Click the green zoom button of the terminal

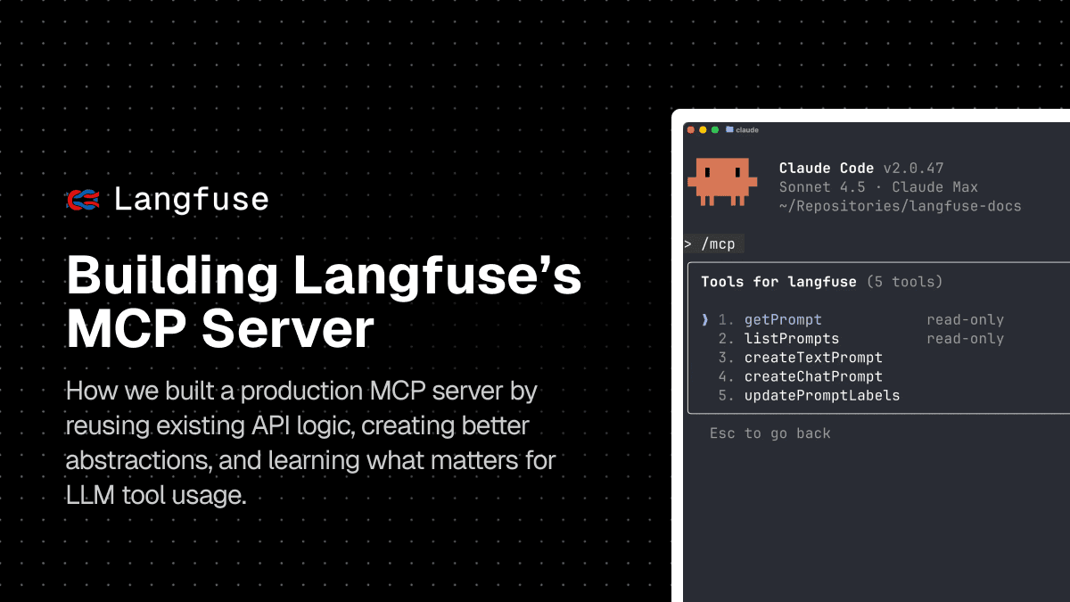[x=714, y=128]
